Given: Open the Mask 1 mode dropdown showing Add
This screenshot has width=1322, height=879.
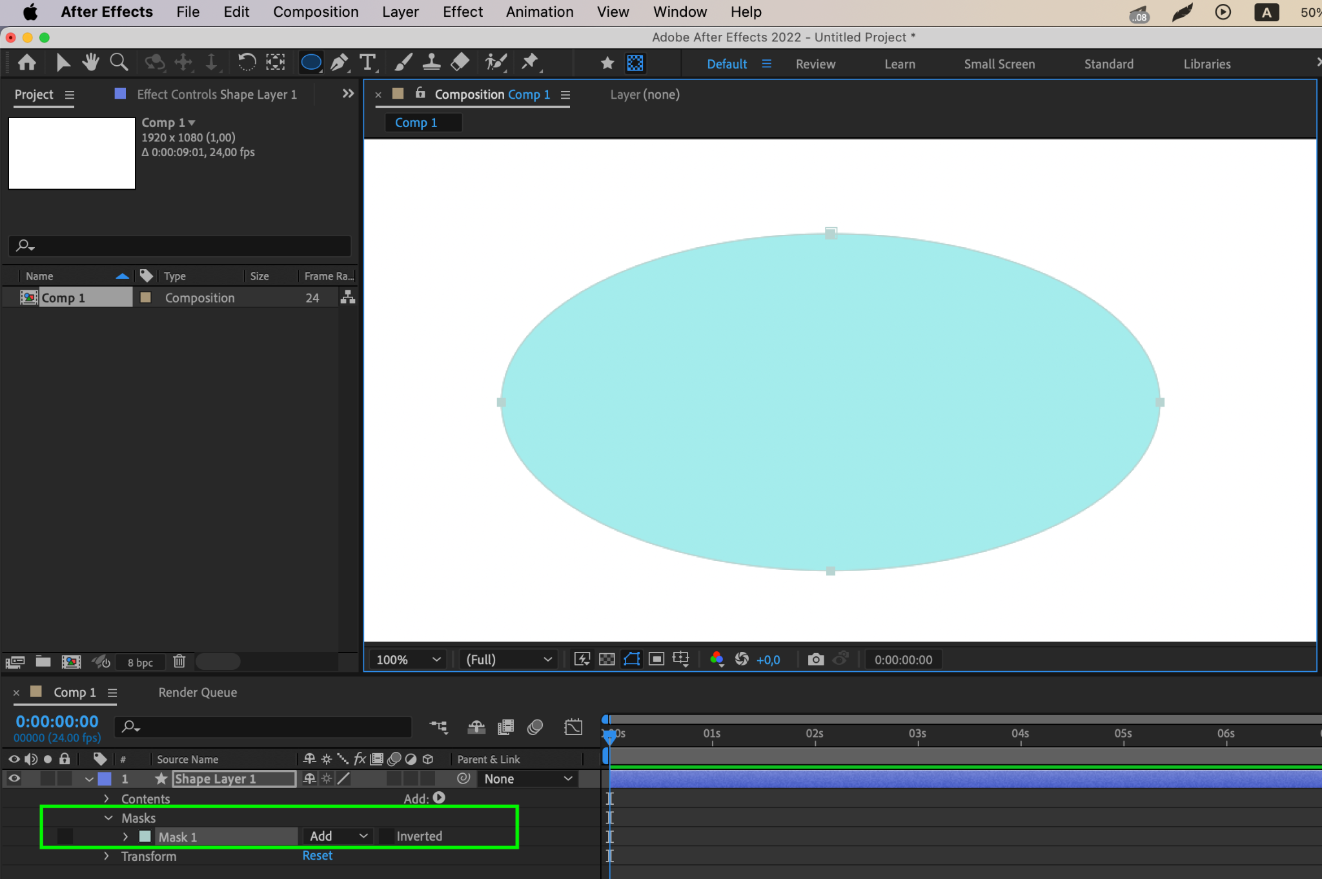Looking at the screenshot, I should [x=338, y=836].
